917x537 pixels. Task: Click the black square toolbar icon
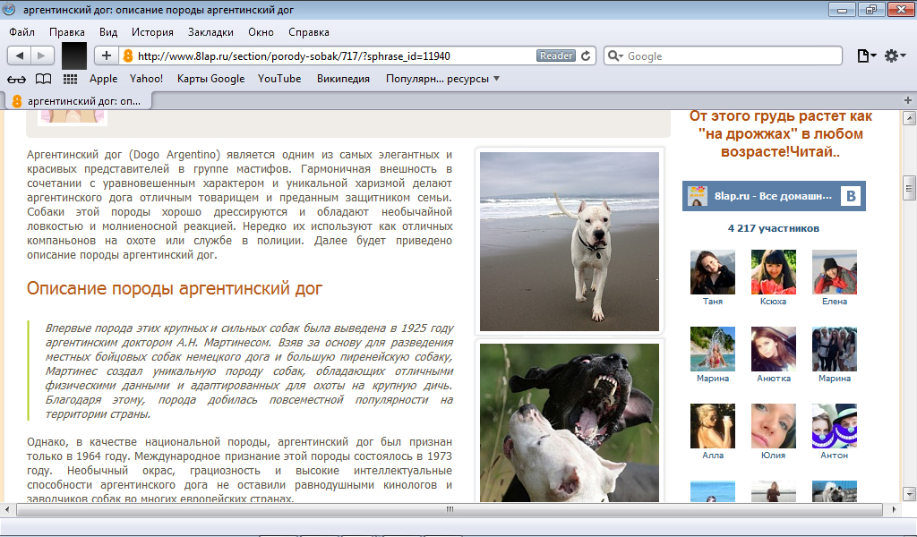[x=74, y=56]
